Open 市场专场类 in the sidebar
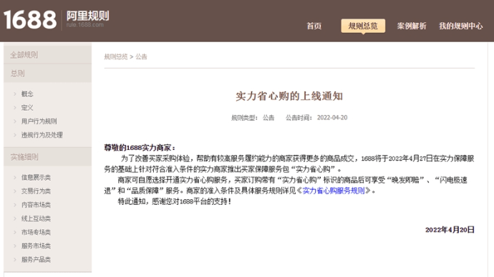 coord(36,232)
